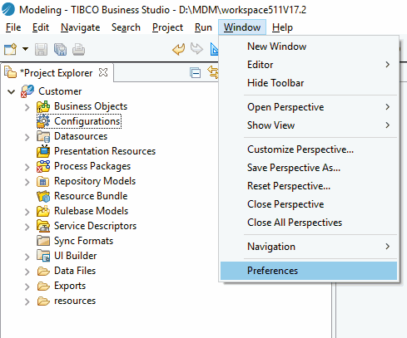Collapse the Customer project node
This screenshot has height=338, width=407.
(11, 91)
